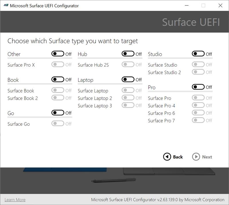
Task: Click the Back arrow circle icon
Action: click(x=167, y=157)
